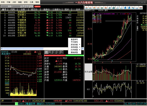Click the magnifier toolbar icon beside red 2005
Viewport: 147px width, 106px height.
click(137, 8)
